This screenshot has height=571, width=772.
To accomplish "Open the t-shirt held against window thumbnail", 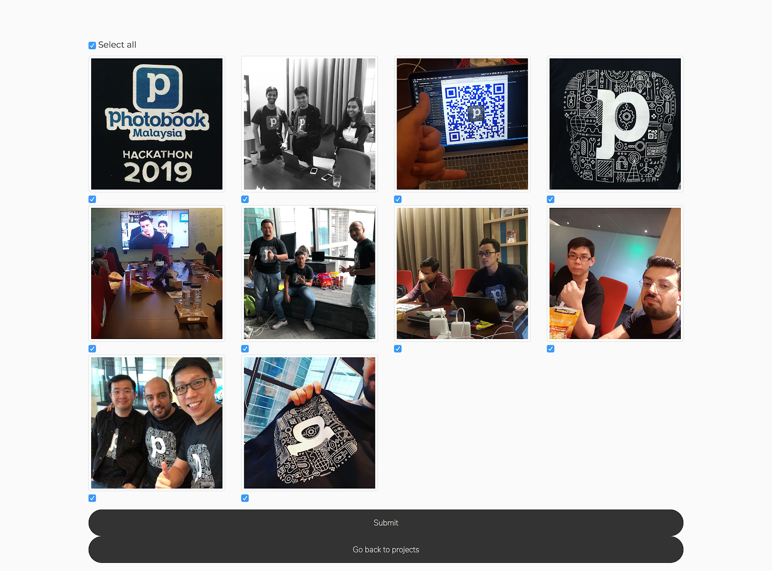I will (x=309, y=423).
